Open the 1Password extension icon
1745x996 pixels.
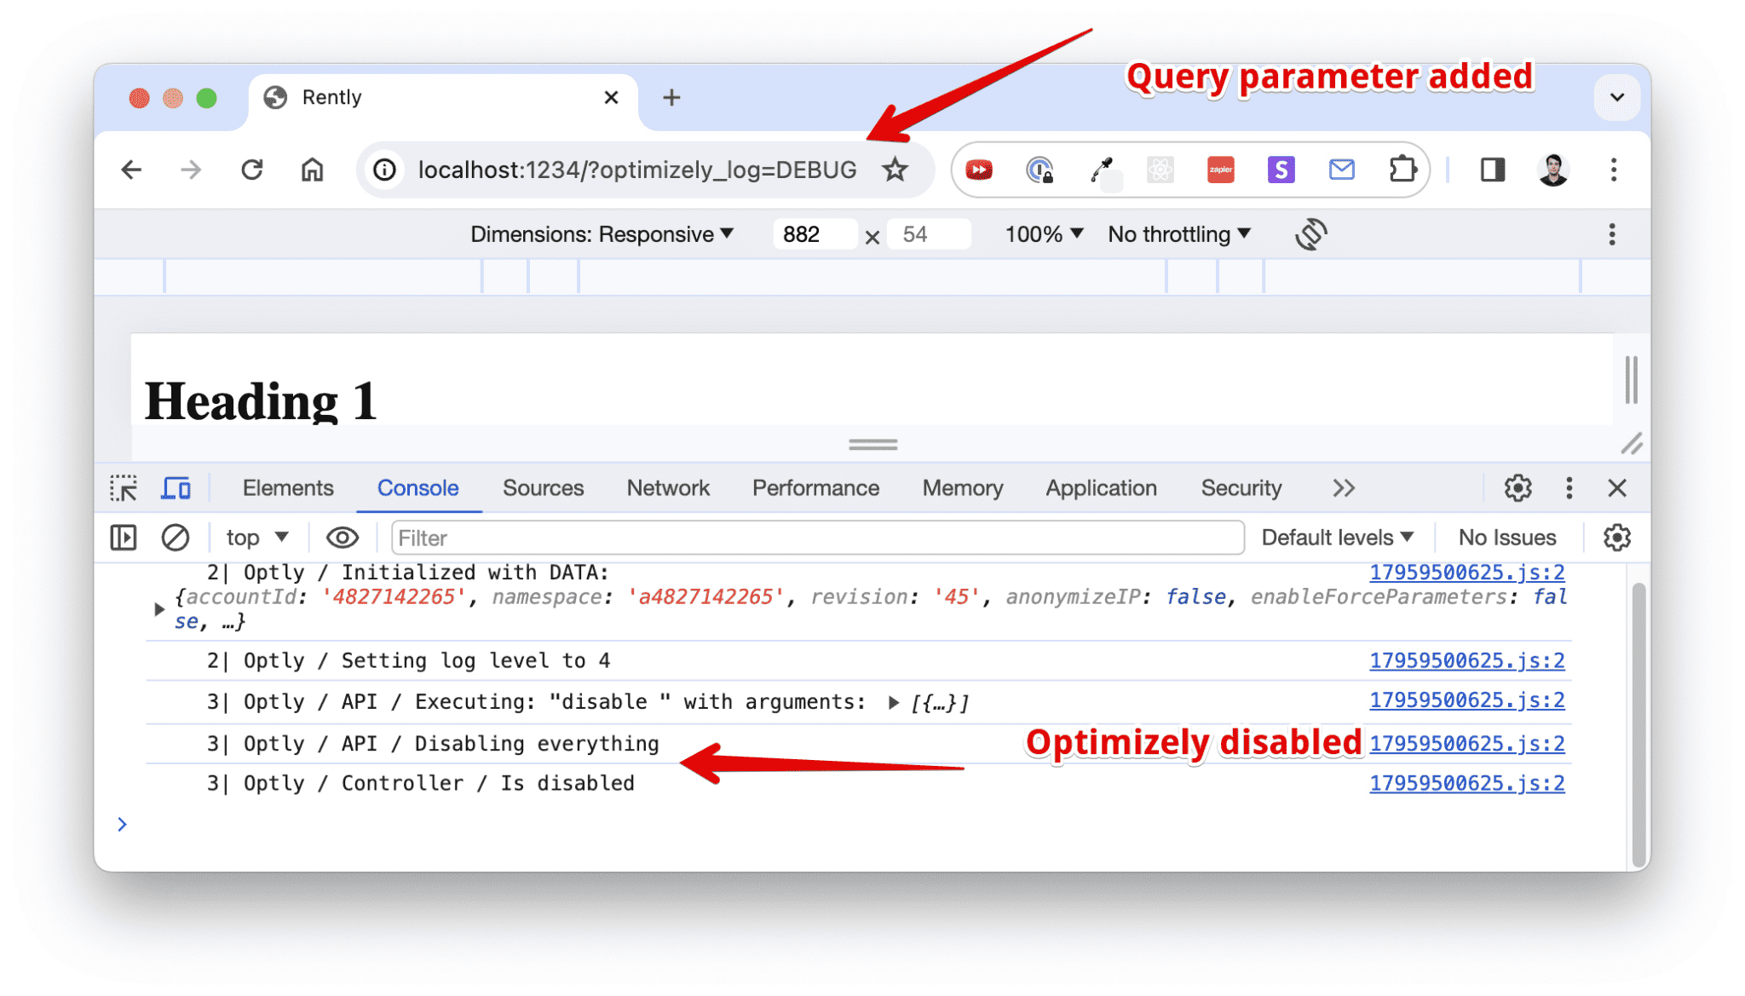[x=1041, y=170]
